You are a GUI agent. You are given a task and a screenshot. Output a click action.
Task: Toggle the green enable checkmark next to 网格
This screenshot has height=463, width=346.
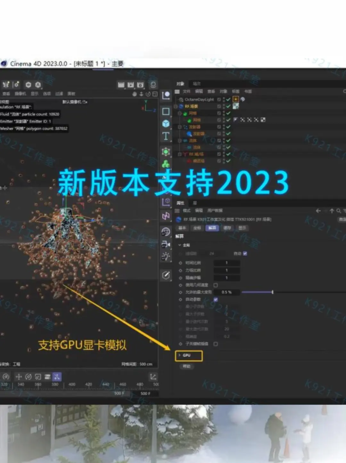coord(228,113)
